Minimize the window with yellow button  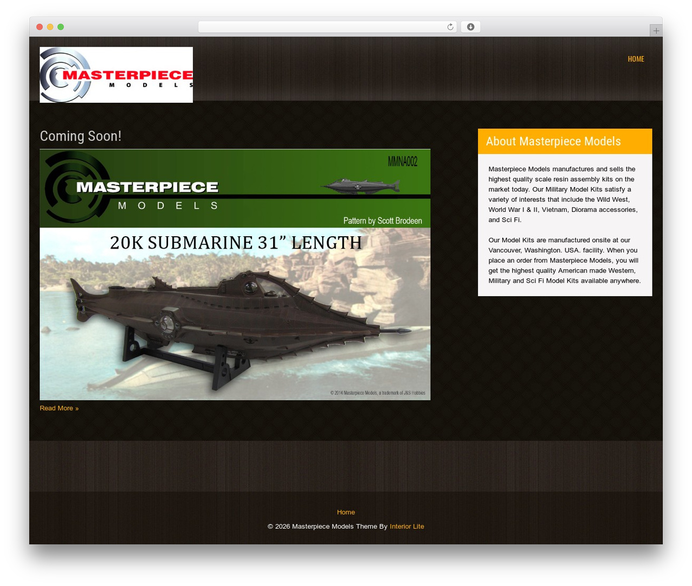[50, 27]
